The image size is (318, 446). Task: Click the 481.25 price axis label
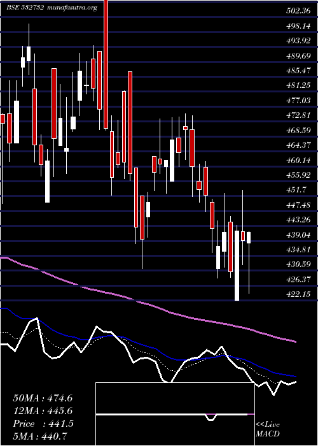coord(298,85)
